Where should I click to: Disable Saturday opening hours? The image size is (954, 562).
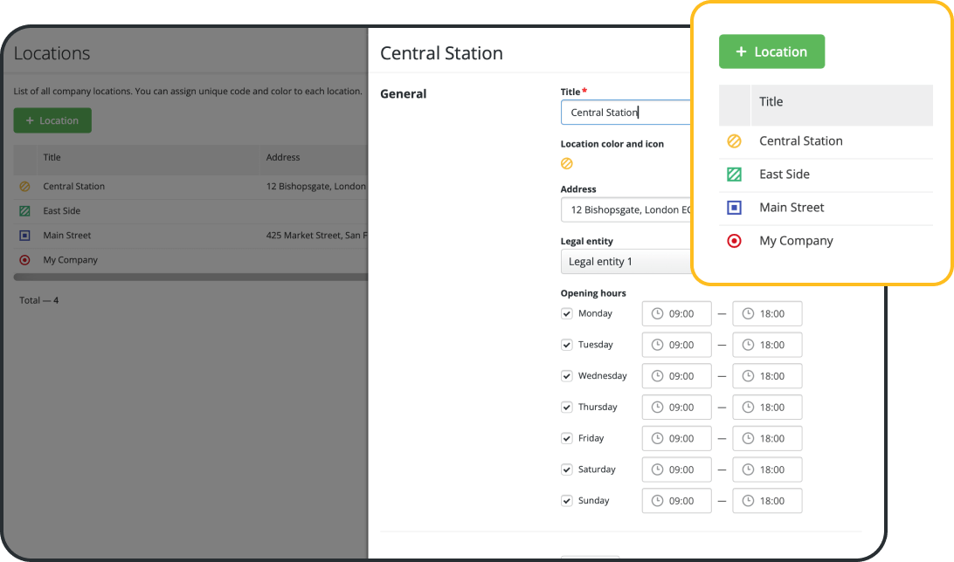click(566, 469)
